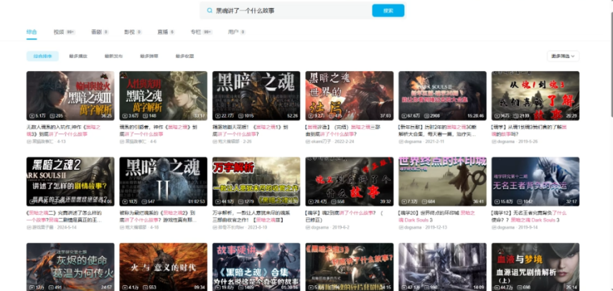
Task: Open the 用户 results tab
Action: (x=237, y=32)
